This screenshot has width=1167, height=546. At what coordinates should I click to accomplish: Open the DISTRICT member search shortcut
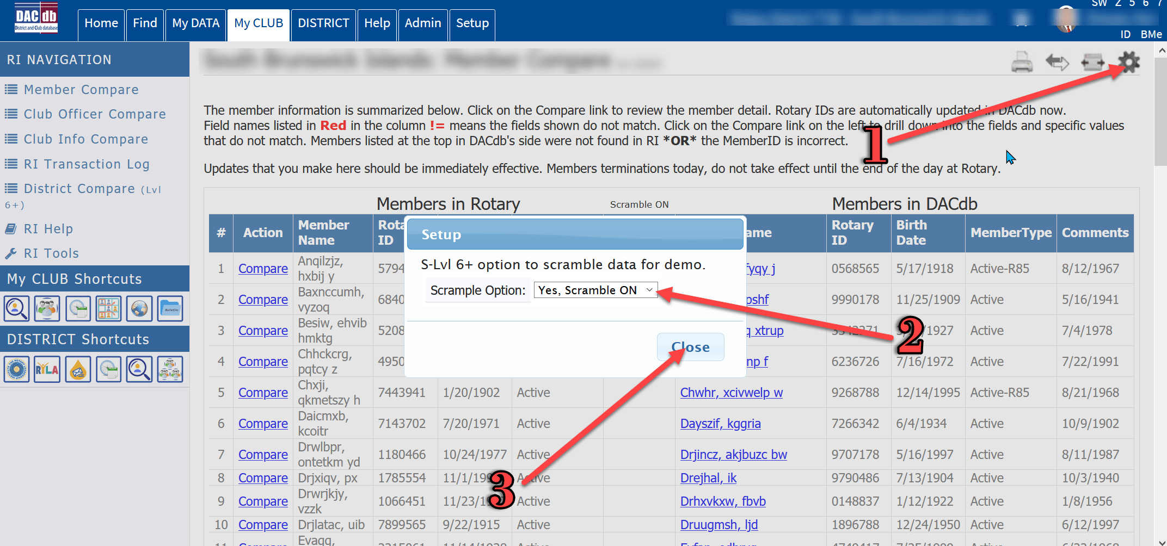tap(139, 370)
